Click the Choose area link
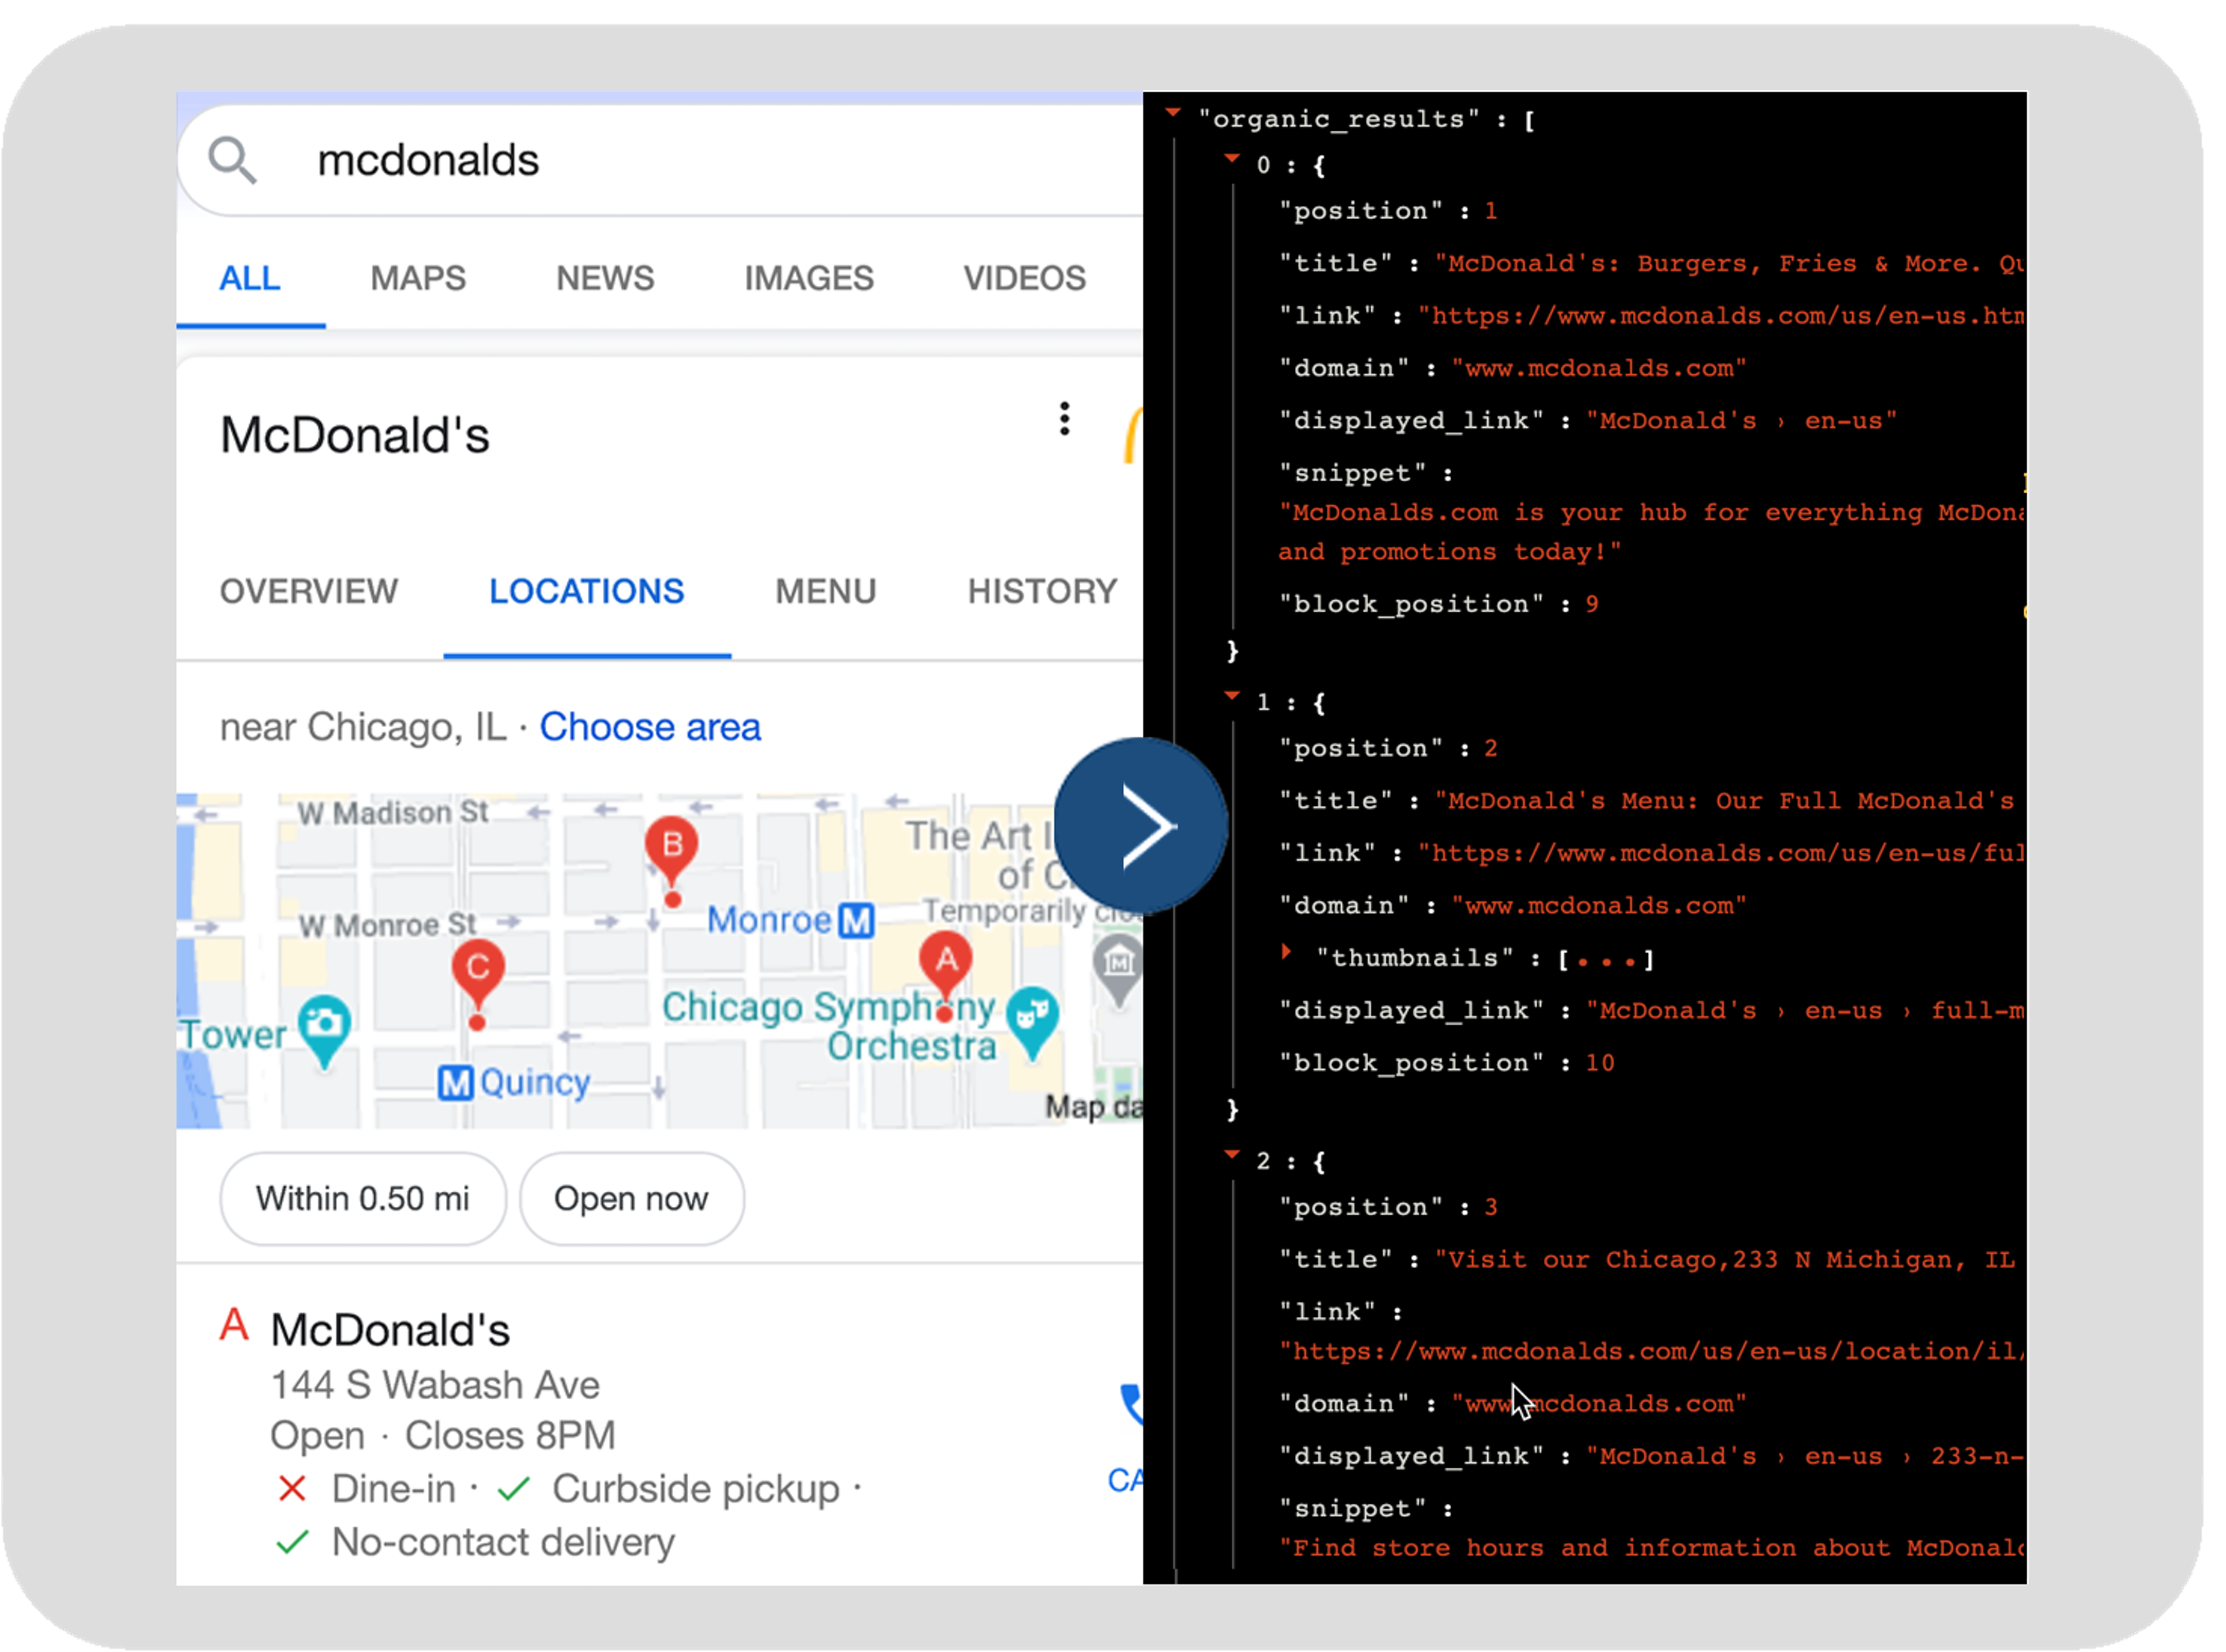2226x1652 pixels. click(x=650, y=727)
